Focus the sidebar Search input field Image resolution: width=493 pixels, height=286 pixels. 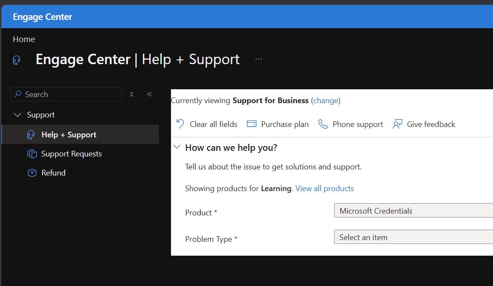click(x=66, y=94)
